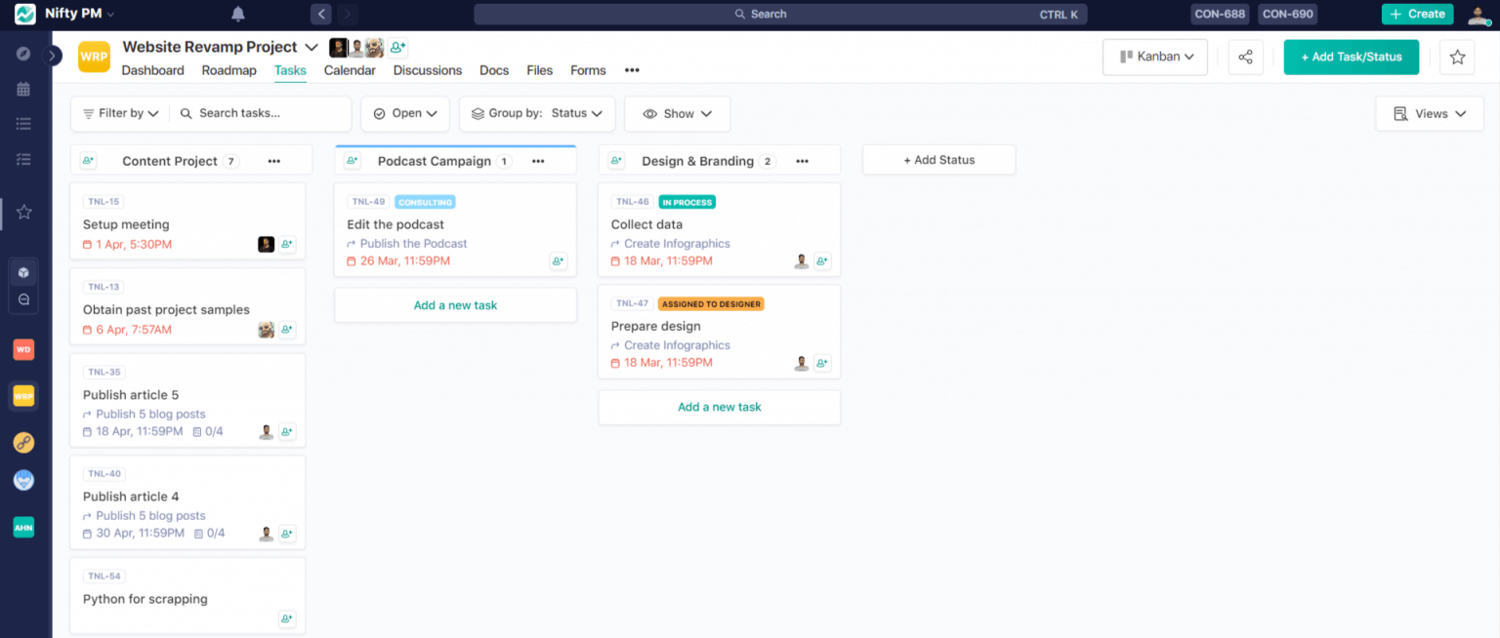
Task: Select the discover compass icon in sidebar
Action: (23, 53)
